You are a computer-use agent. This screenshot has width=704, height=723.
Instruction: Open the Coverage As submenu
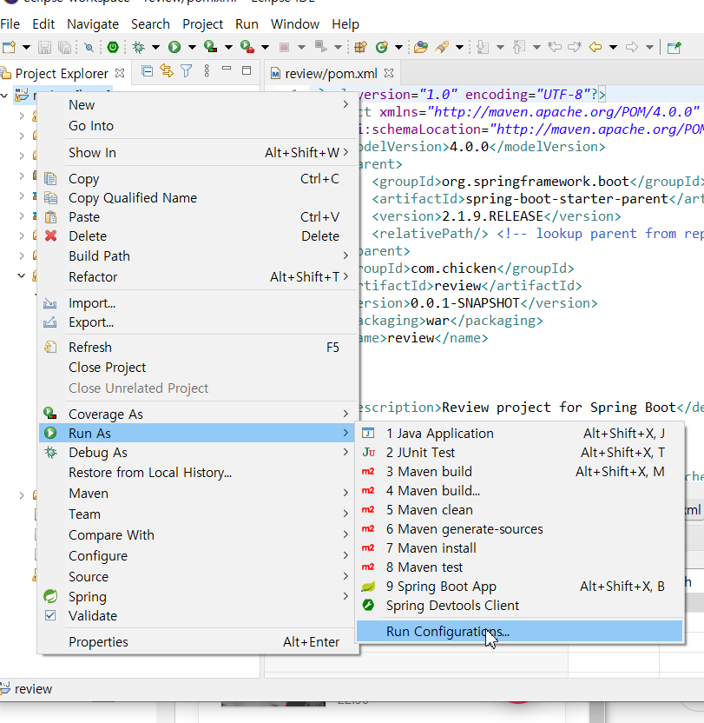point(197,414)
